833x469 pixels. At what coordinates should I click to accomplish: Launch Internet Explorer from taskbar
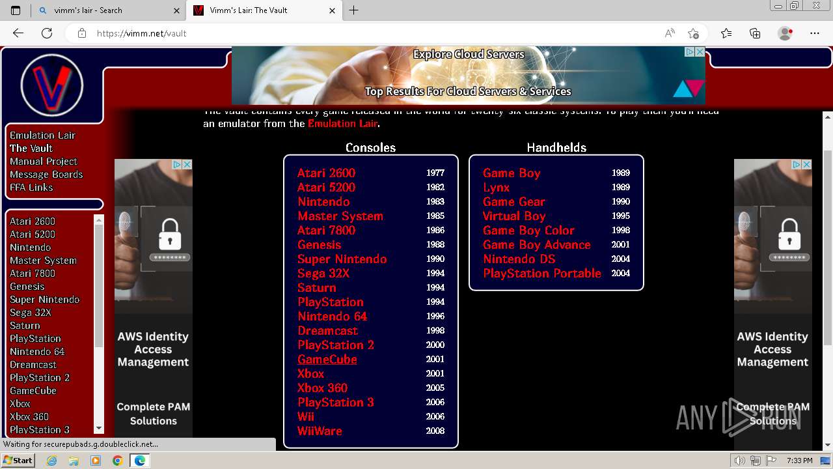pyautogui.click(x=52, y=461)
